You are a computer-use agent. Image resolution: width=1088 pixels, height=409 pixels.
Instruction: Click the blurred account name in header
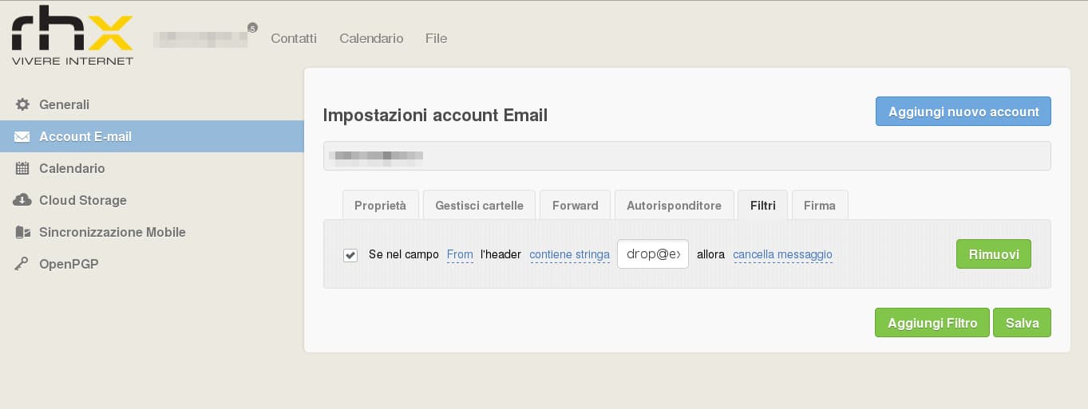pos(200,38)
